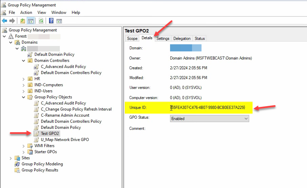The image size is (307, 188).
Task: Click the Test GPO2 scroll icon
Action: pos(37,134)
